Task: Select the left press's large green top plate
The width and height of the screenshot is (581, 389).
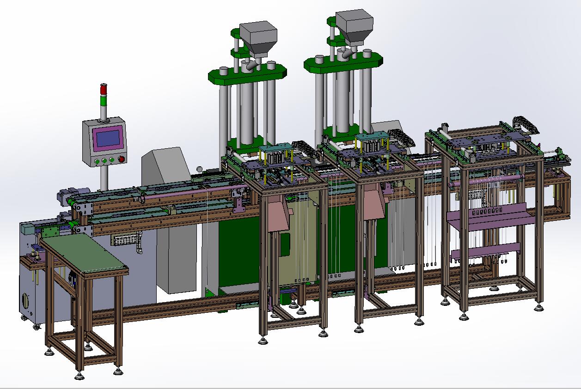Action: (247, 73)
